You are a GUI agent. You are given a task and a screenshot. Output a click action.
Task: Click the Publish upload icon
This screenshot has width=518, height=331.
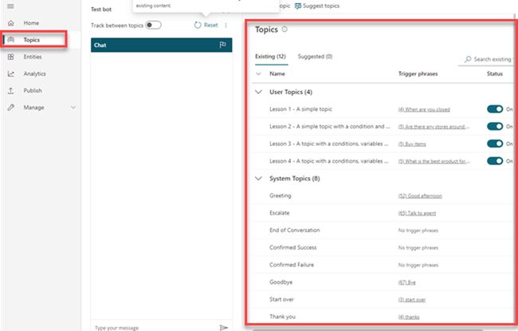11,91
